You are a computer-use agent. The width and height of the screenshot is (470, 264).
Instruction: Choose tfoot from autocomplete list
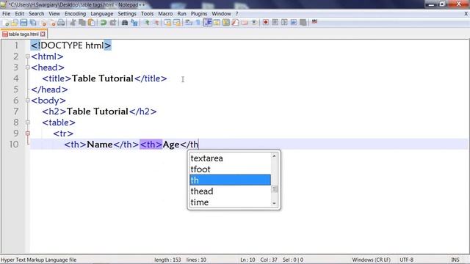[230, 169]
